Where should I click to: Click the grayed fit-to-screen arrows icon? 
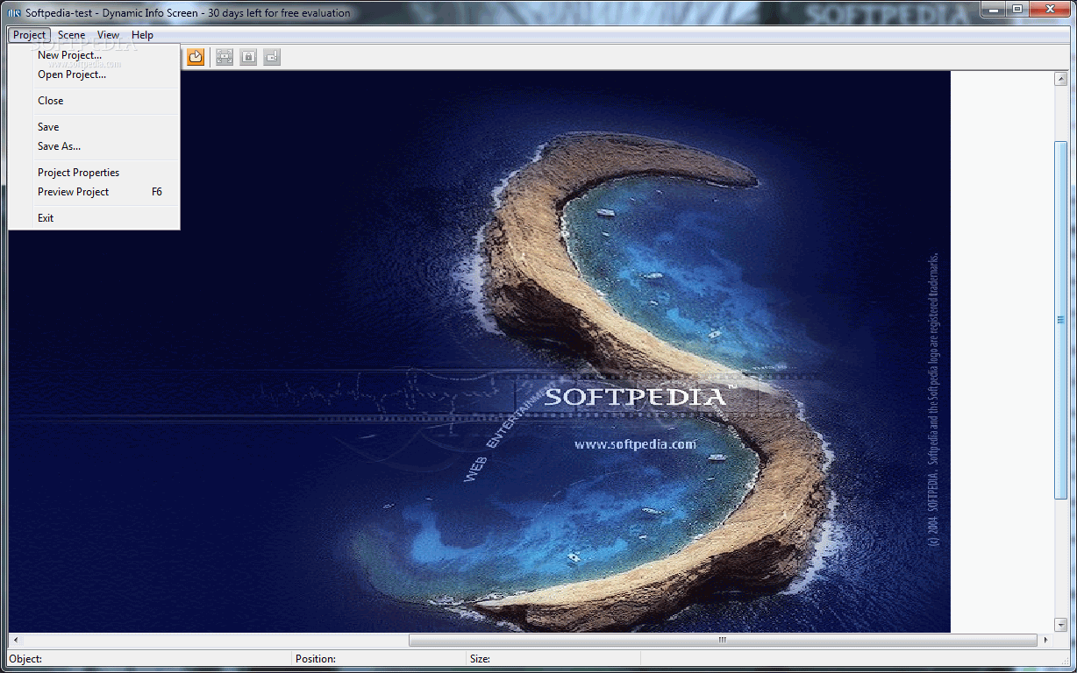(x=225, y=57)
